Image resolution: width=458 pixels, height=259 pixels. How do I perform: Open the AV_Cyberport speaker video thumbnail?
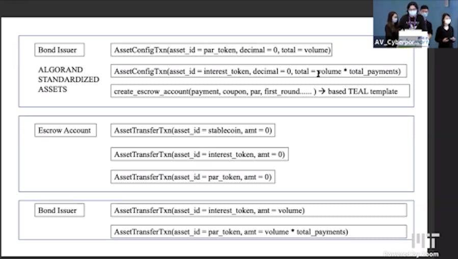[415, 24]
